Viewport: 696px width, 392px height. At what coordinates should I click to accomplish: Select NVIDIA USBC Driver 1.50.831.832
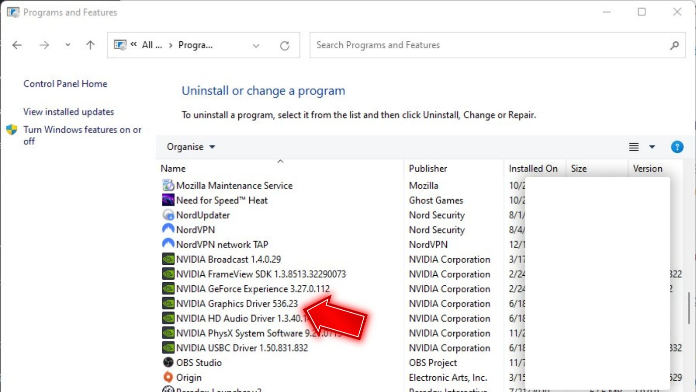point(242,348)
